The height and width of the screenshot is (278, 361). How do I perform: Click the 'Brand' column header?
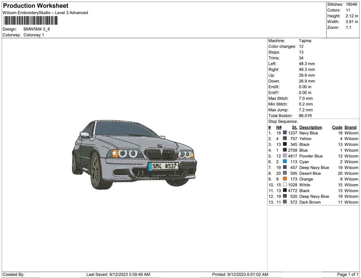click(350, 127)
